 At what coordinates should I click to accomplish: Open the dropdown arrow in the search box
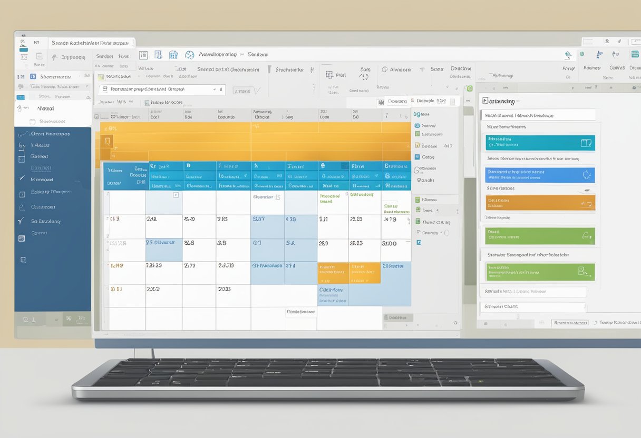click(215, 90)
